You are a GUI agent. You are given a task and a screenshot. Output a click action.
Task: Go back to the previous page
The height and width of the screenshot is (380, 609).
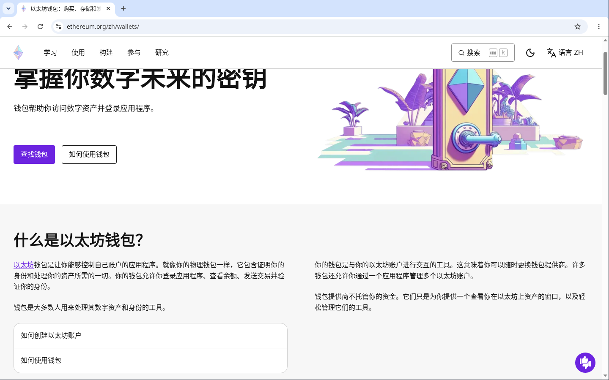coord(10,27)
